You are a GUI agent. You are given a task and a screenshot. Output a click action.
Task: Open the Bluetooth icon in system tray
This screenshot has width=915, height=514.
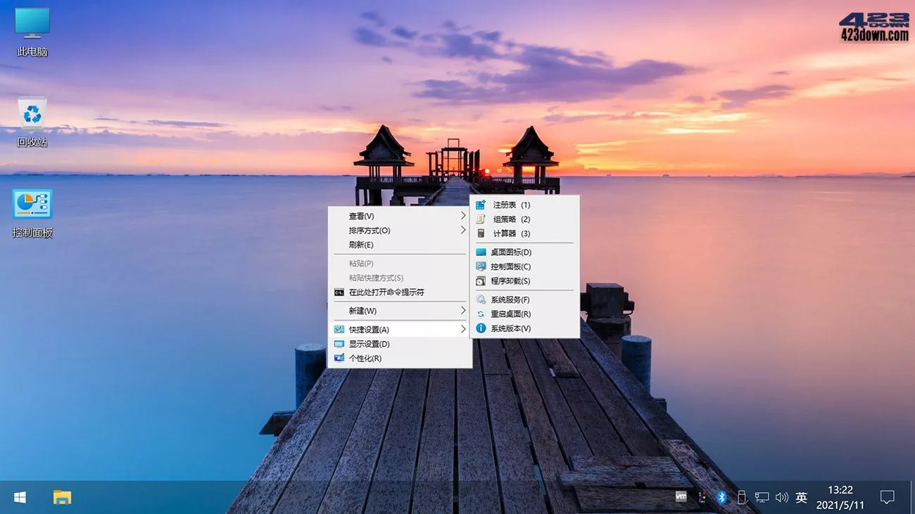point(721,497)
